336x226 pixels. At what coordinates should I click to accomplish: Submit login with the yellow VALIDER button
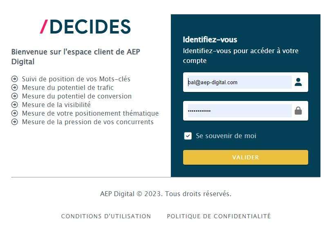[x=246, y=157]
